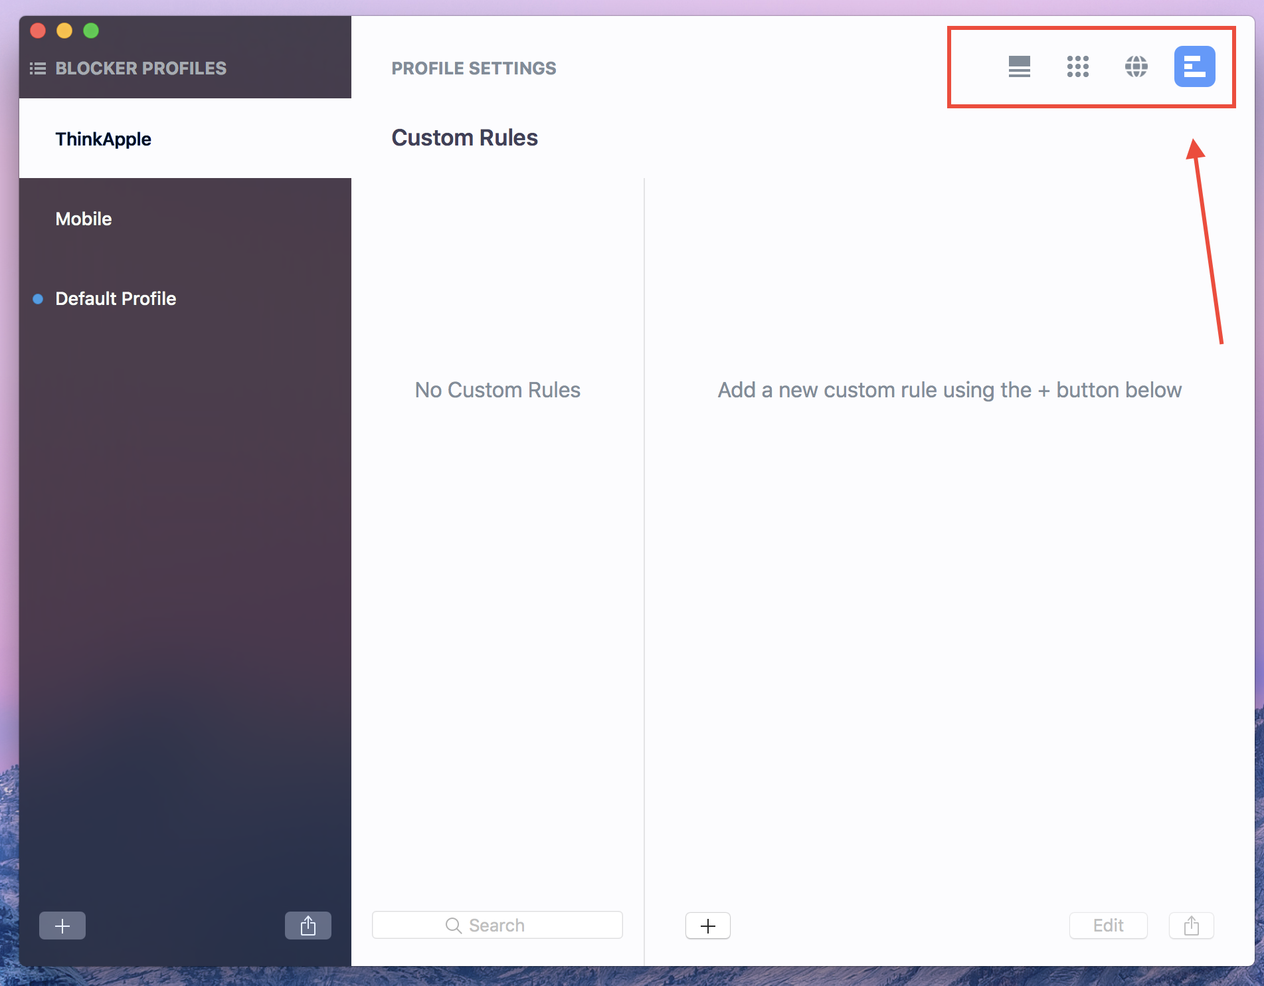Select the Default Profile entry
This screenshot has height=986, width=1264.
185,298
